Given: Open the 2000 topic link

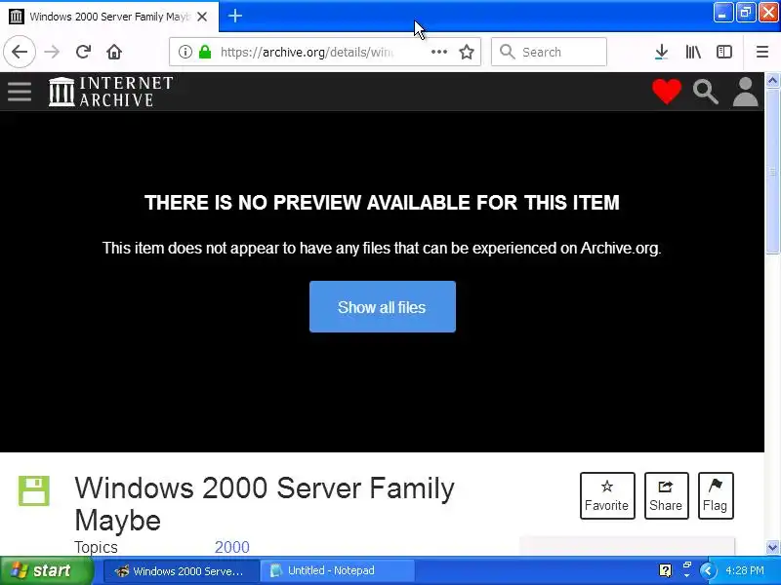Looking at the screenshot, I should [232, 547].
